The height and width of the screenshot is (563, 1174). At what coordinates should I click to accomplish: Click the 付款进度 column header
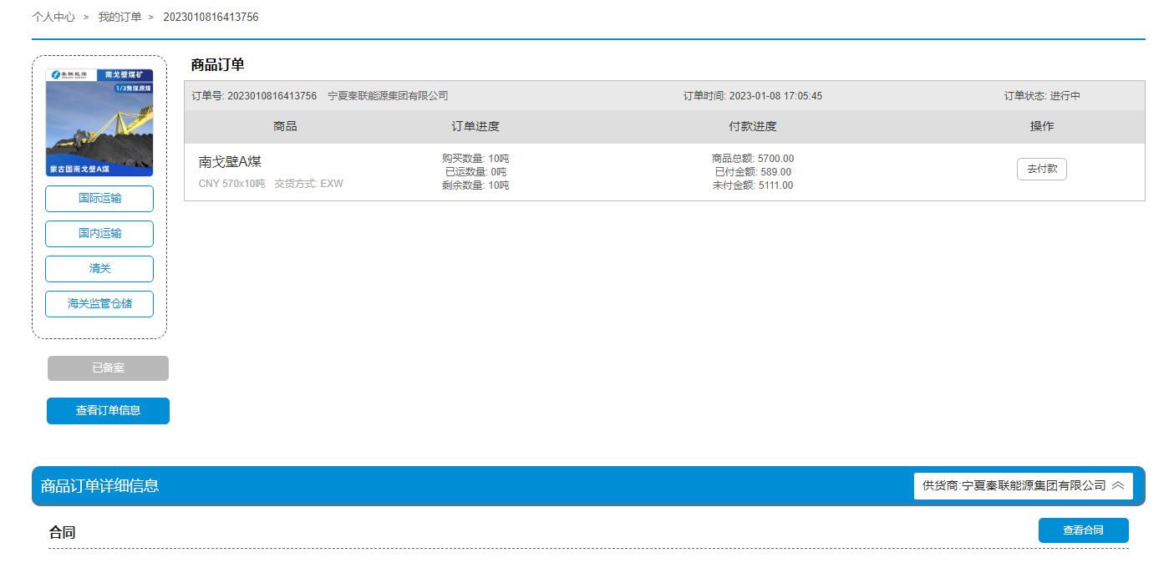pos(753,127)
